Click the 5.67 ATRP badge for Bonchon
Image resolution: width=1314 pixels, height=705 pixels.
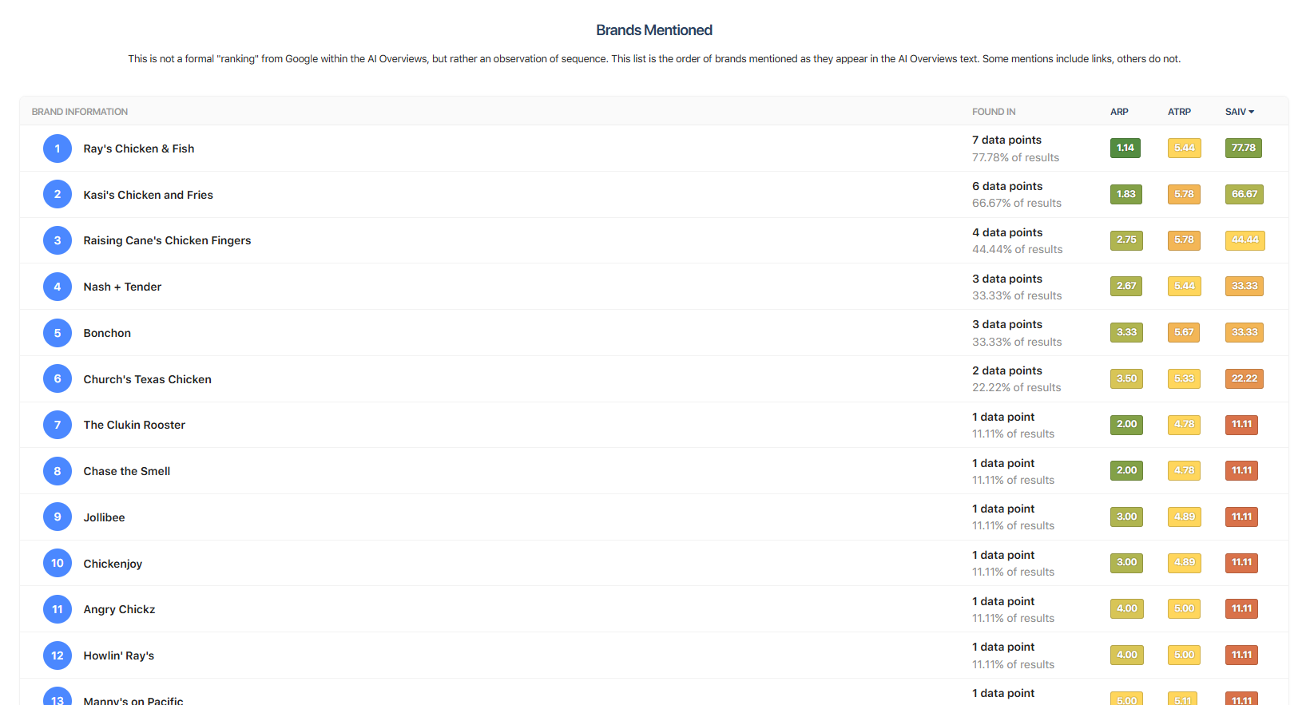(x=1184, y=332)
